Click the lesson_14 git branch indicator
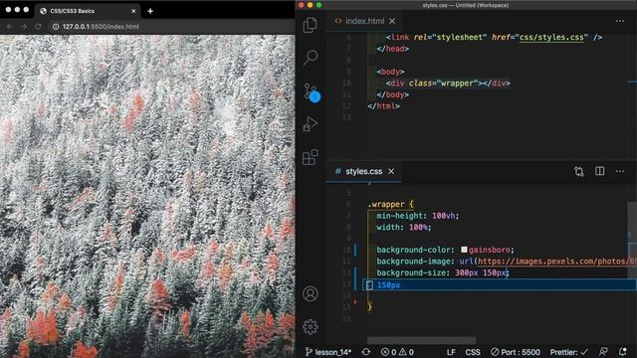 [x=328, y=352]
